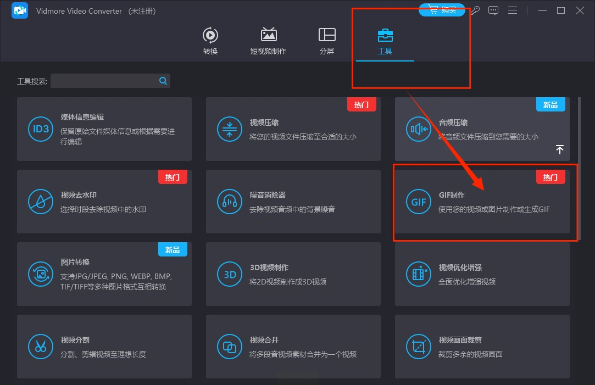
Task: Select the 工具 toolbox tab
Action: coord(385,41)
